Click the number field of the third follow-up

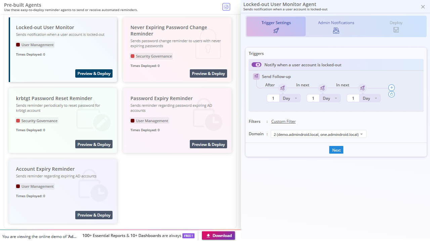pyautogui.click(x=353, y=98)
